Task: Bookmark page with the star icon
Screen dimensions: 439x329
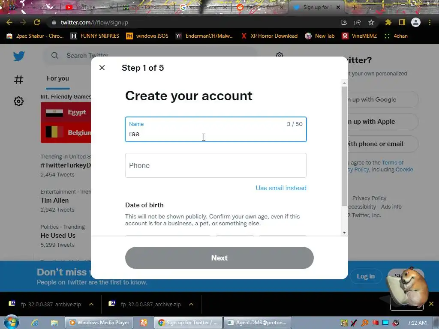Action: pos(371,22)
